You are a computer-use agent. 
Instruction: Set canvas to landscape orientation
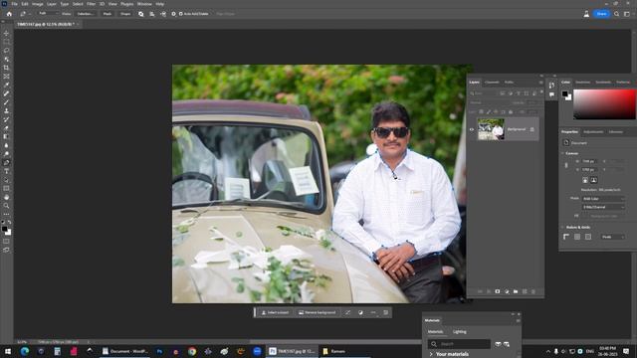[x=593, y=180]
